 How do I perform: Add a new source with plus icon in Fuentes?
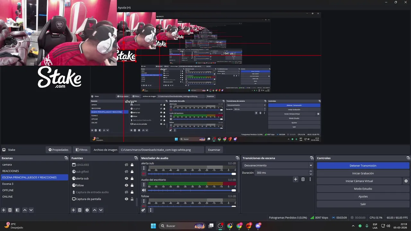(73, 210)
